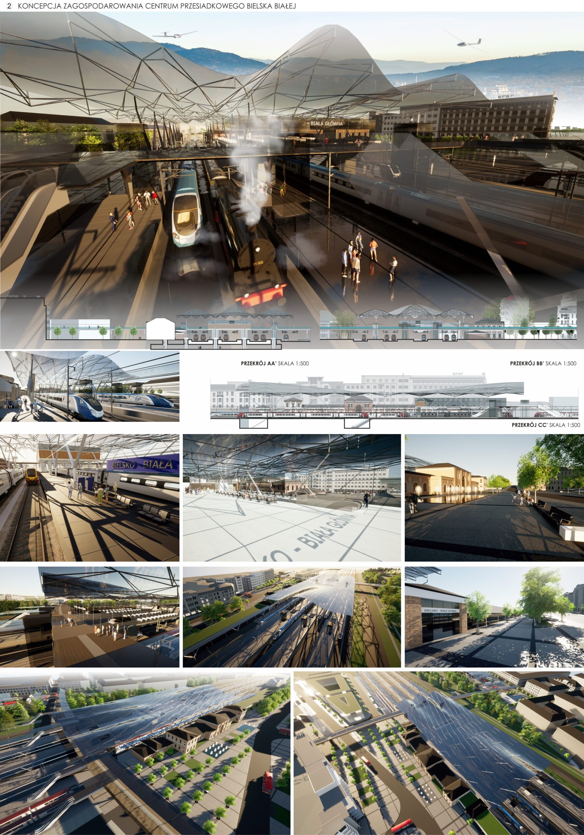This screenshot has height=835, width=584.
Task: Select the render of the platform with the purple sign
Action: coord(89,497)
